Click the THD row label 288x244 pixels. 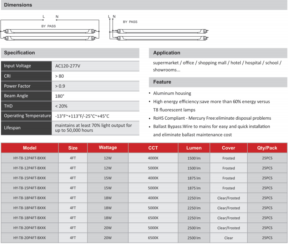tap(8, 106)
